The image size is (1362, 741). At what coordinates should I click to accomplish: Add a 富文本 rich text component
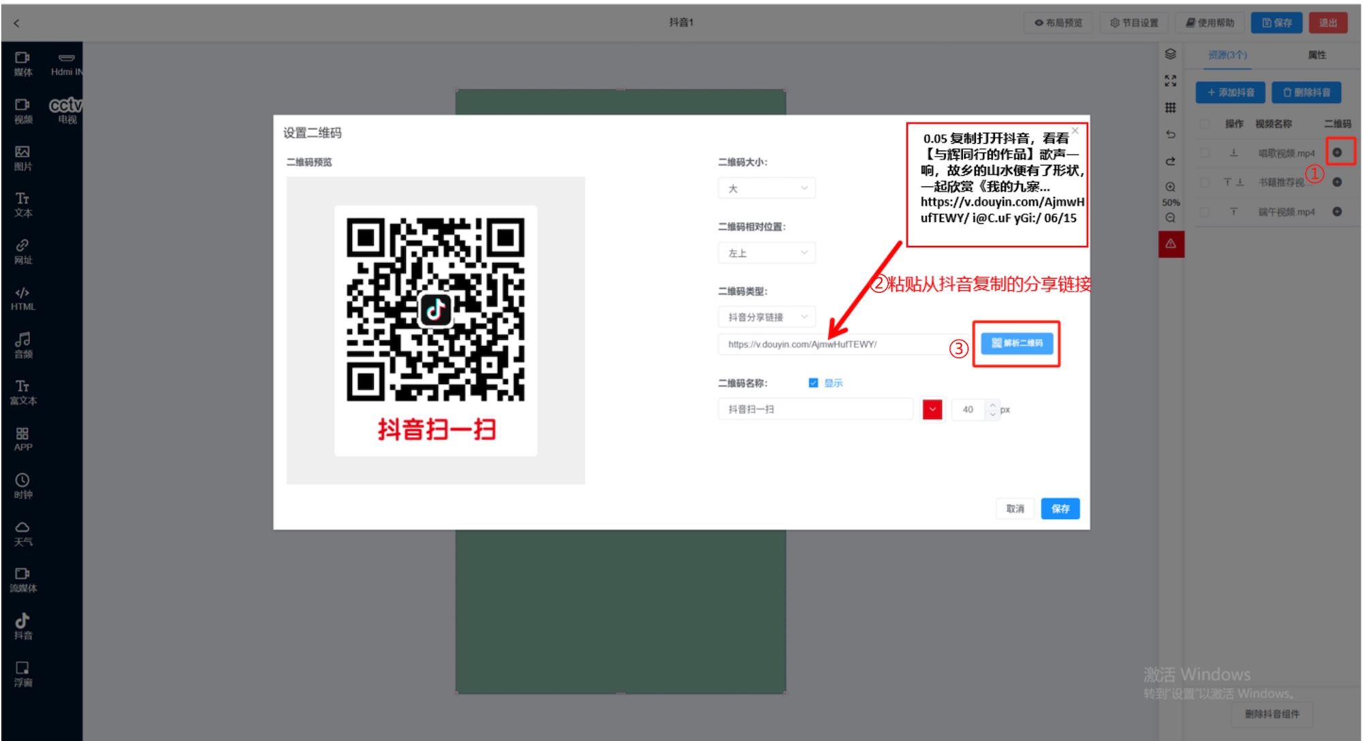tap(22, 392)
